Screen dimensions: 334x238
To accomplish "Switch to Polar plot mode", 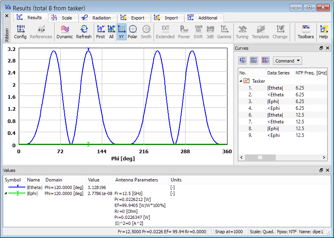I will click(132, 32).
